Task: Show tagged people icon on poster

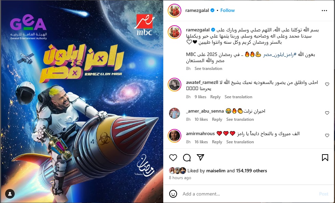Action: (x=10, y=194)
